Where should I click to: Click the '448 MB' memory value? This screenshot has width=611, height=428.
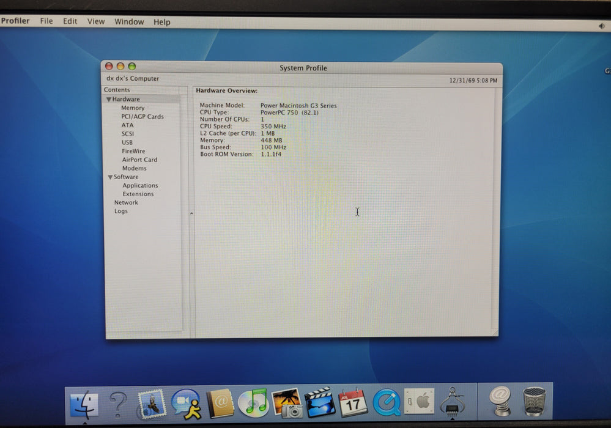tap(272, 140)
